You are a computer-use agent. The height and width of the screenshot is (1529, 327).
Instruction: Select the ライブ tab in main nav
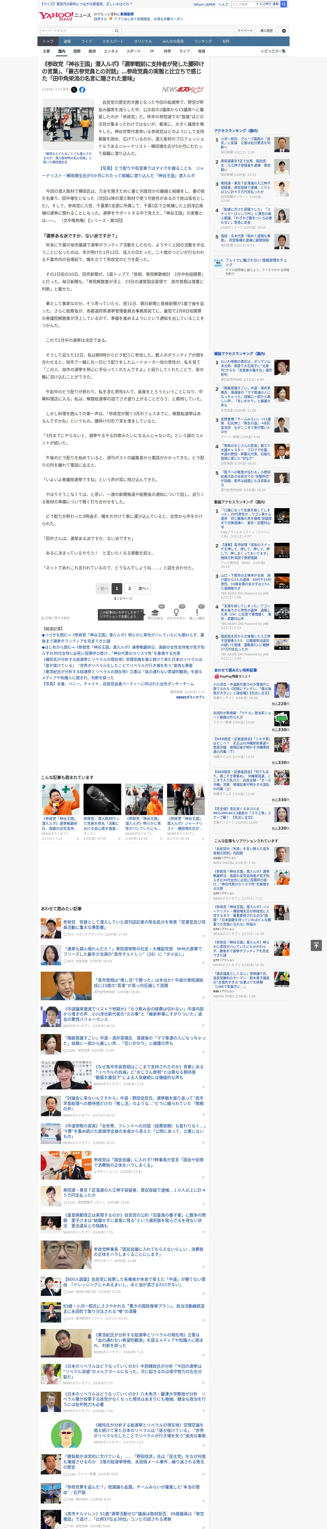(x=87, y=42)
